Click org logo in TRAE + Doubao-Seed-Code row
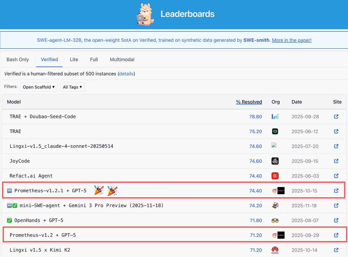The width and height of the screenshot is (348, 257). click(275, 116)
